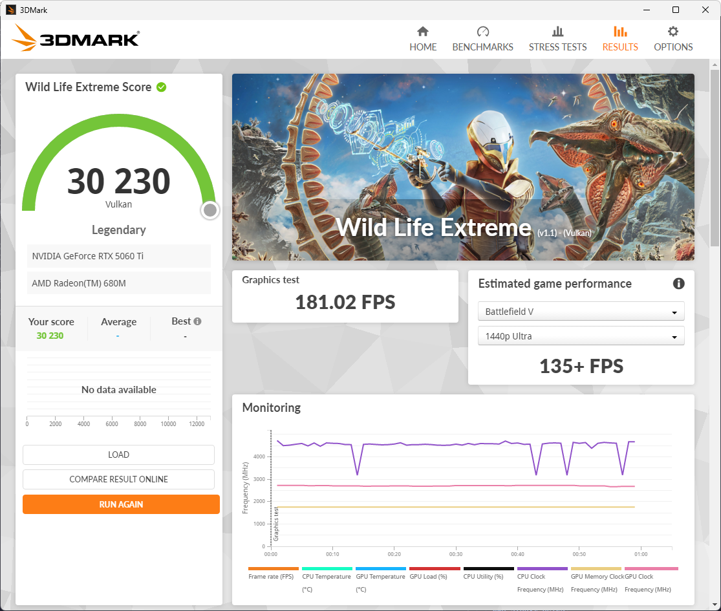Toggle the Frame rate (FPS) legend series

pyautogui.click(x=273, y=576)
